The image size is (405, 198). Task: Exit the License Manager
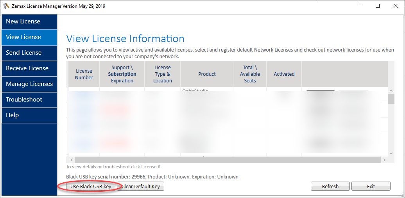tap(371, 186)
